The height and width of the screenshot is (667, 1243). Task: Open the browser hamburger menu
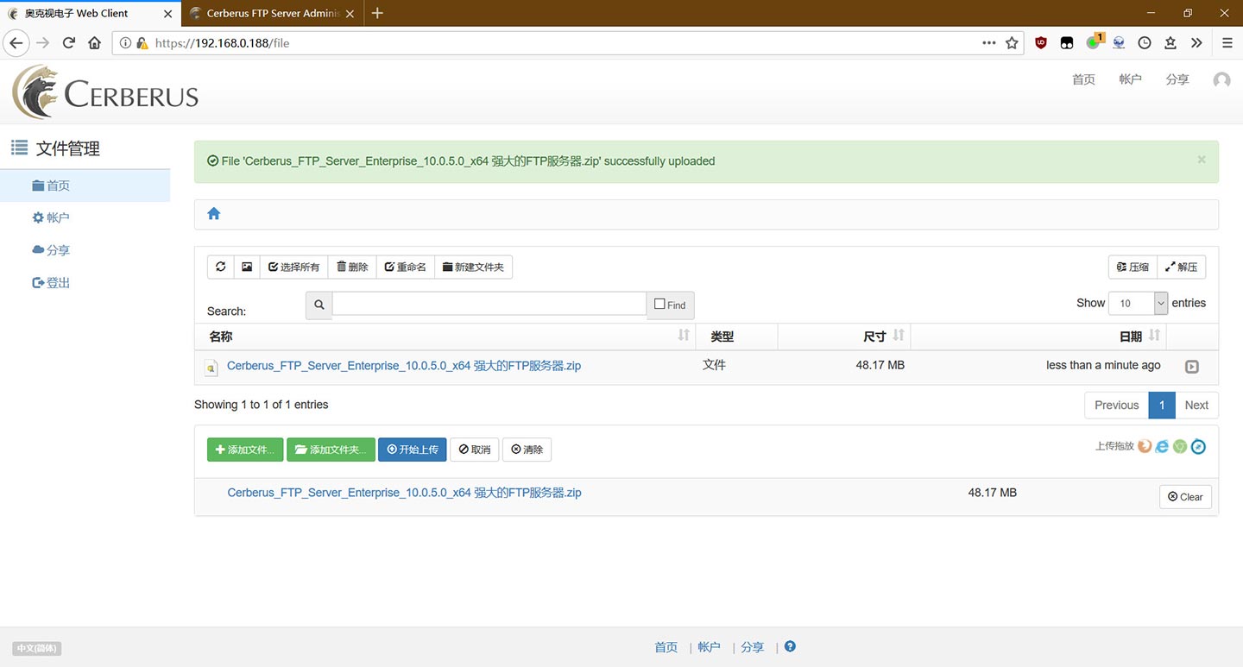coord(1227,42)
